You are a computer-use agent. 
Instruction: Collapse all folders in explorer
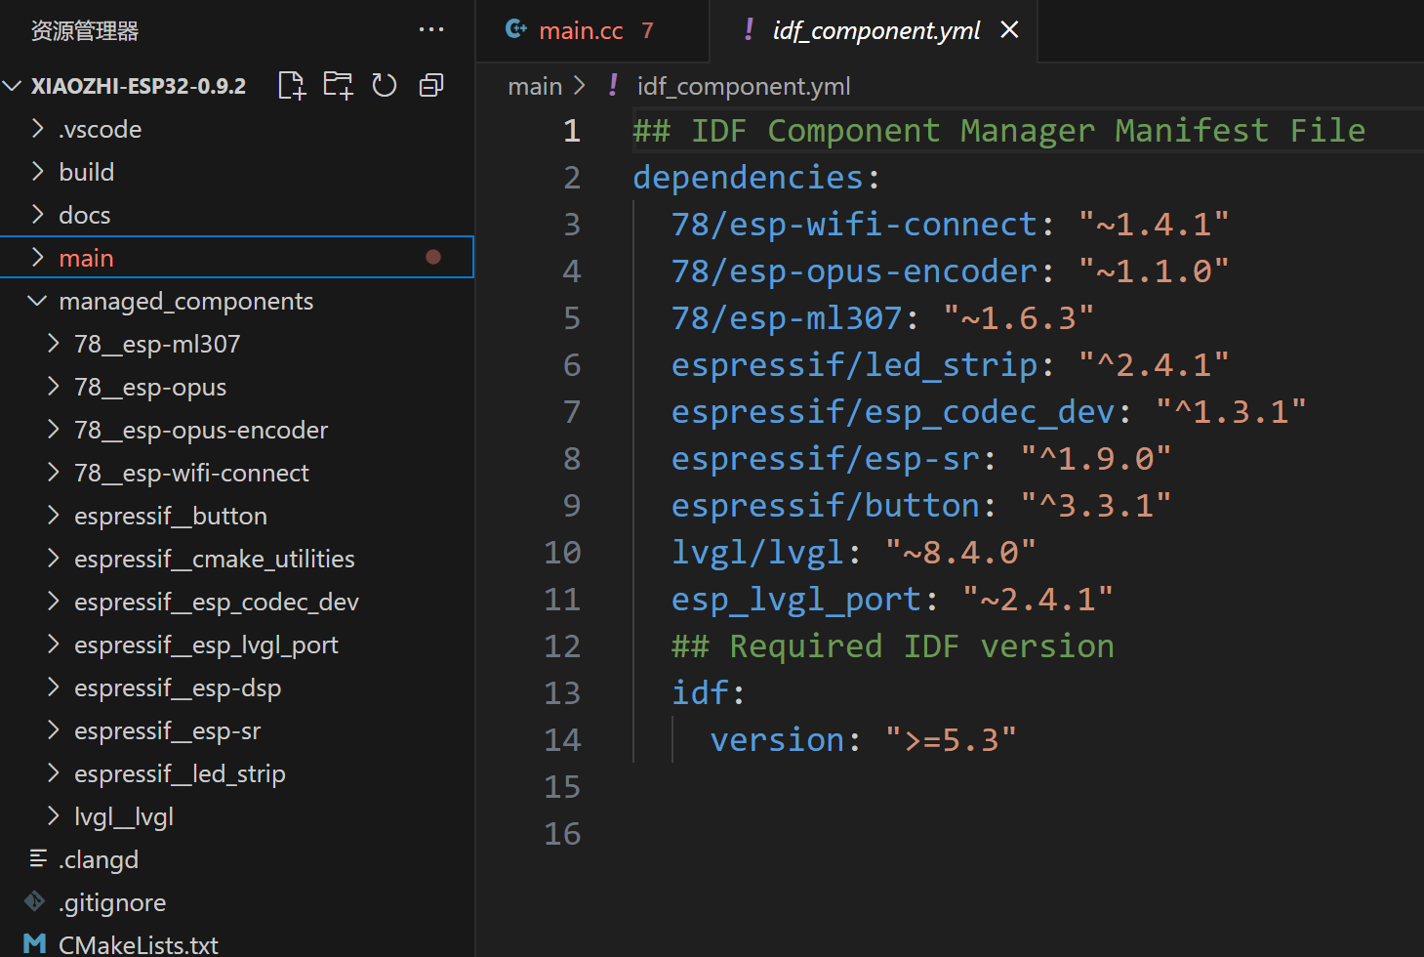(x=431, y=86)
